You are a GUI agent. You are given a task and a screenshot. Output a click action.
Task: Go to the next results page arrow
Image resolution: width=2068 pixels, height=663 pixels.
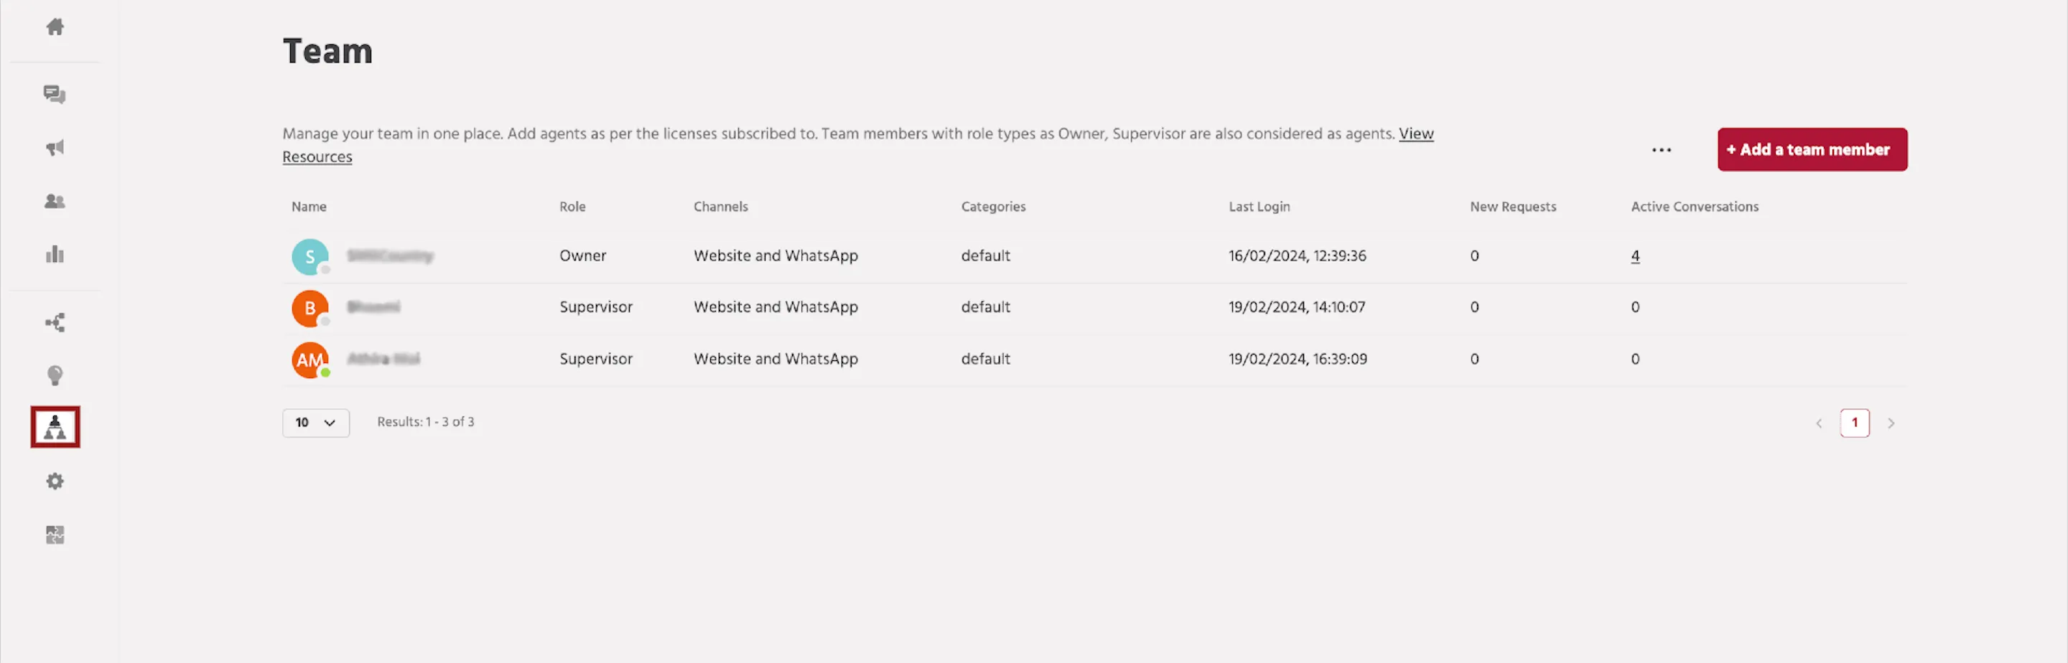pyautogui.click(x=1891, y=423)
